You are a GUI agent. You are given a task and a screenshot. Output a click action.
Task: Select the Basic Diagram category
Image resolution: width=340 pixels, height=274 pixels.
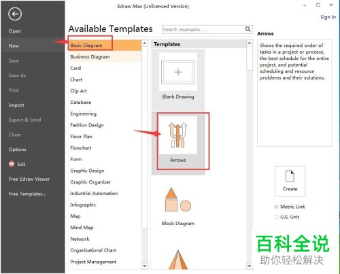[x=105, y=46]
